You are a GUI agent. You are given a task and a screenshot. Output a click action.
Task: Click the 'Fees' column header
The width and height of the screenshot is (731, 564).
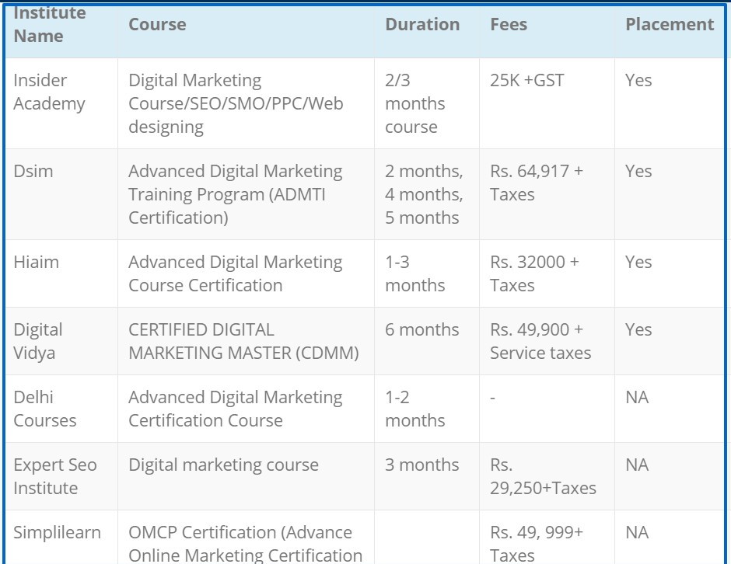tap(547, 31)
